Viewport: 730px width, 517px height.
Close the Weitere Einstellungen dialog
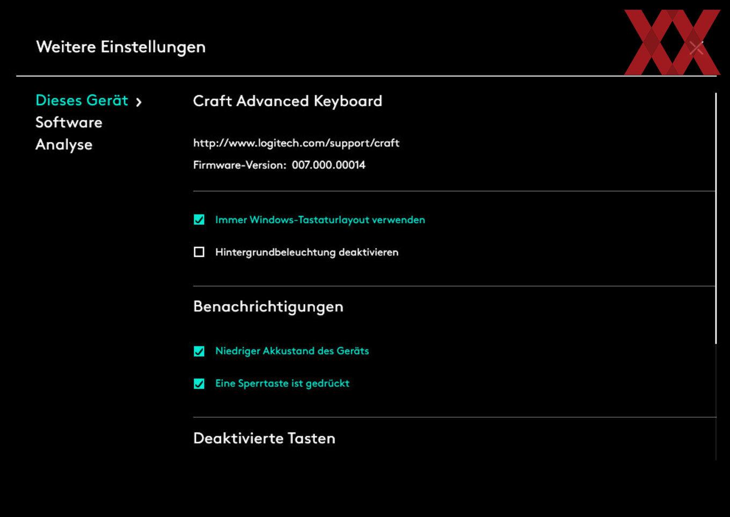coord(696,48)
